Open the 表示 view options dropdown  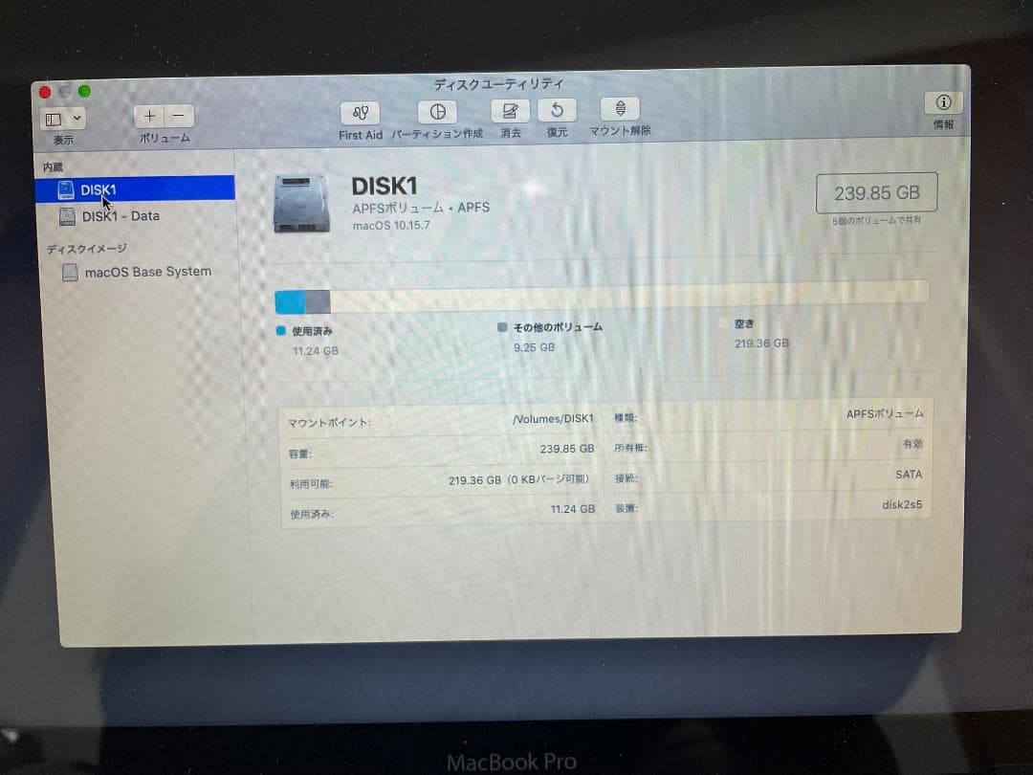[77, 118]
